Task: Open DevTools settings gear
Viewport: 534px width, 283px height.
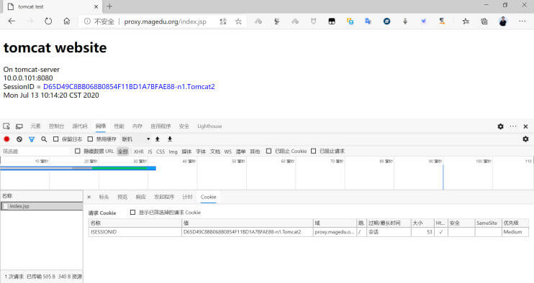Action: (x=500, y=126)
